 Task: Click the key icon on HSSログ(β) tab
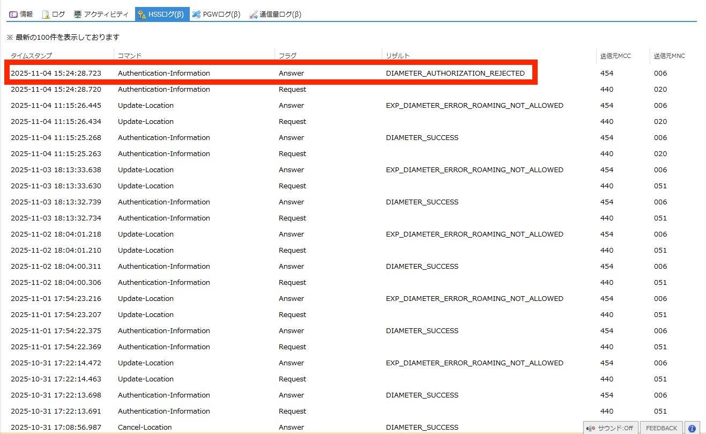(x=142, y=14)
